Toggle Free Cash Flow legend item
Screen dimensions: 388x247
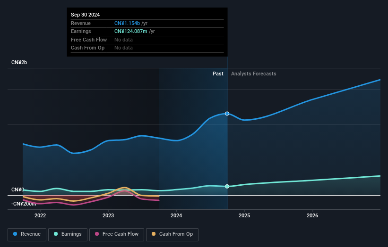click(x=117, y=234)
